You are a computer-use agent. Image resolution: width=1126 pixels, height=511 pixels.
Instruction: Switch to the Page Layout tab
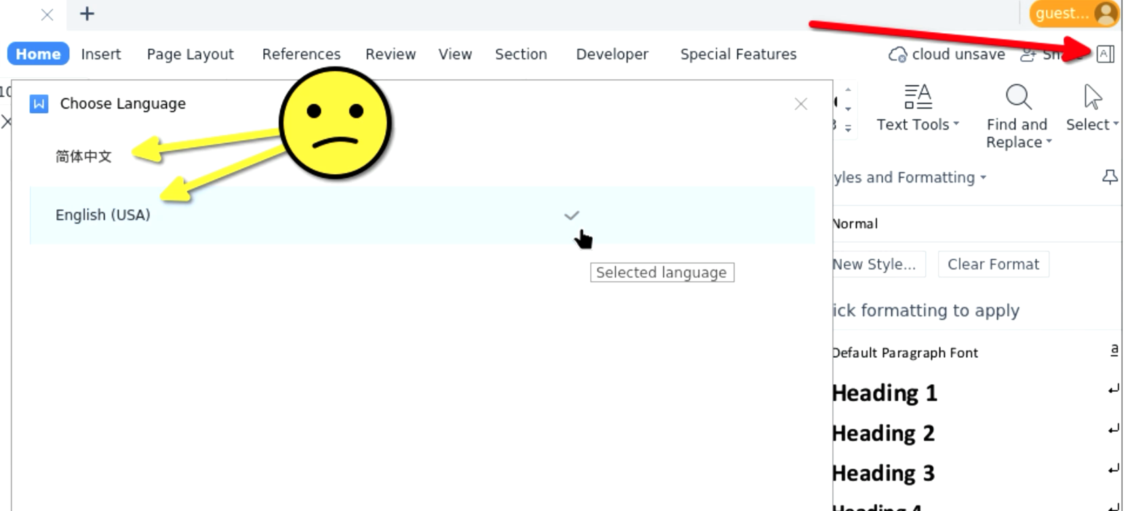[x=190, y=54]
